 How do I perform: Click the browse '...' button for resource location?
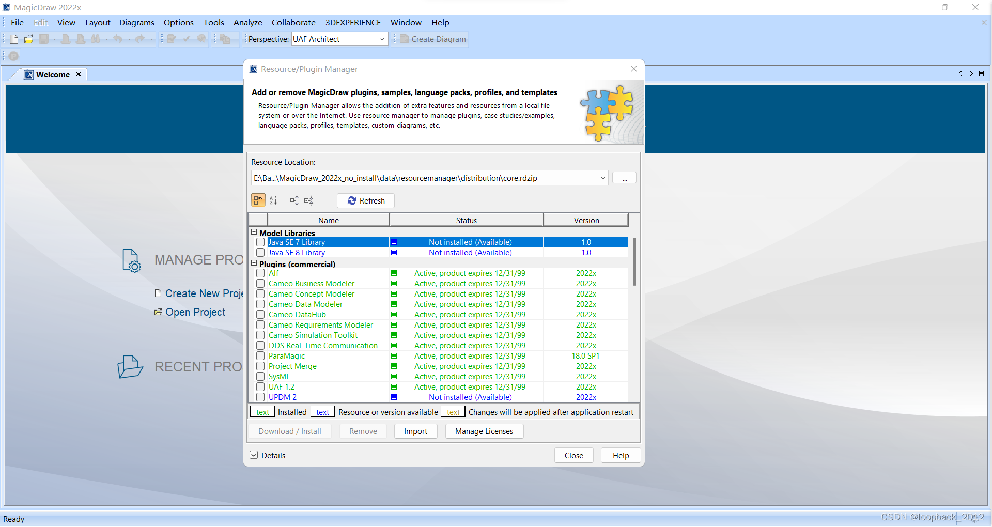pos(624,178)
